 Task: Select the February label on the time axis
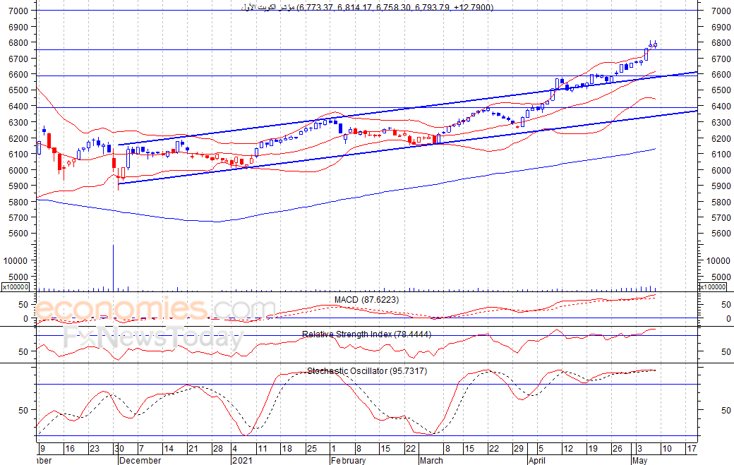coord(348,460)
